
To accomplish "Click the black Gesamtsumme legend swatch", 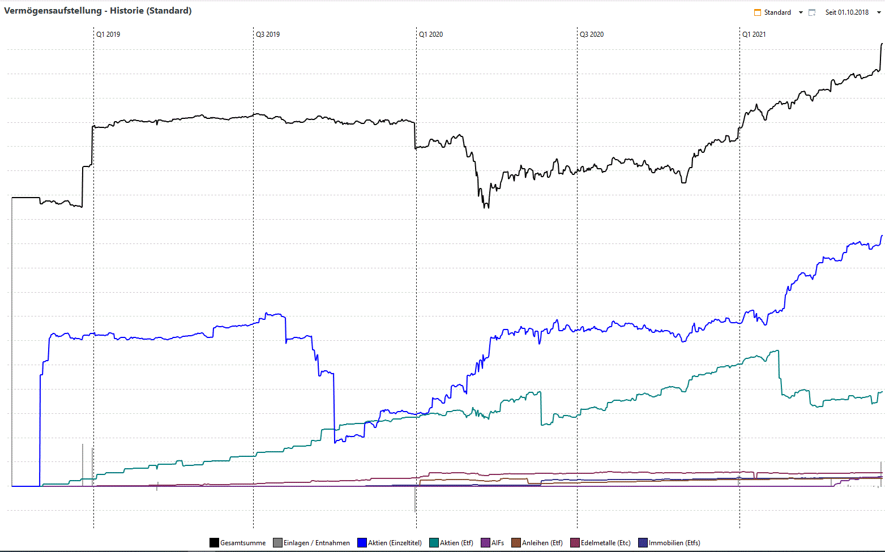I will coord(214,543).
